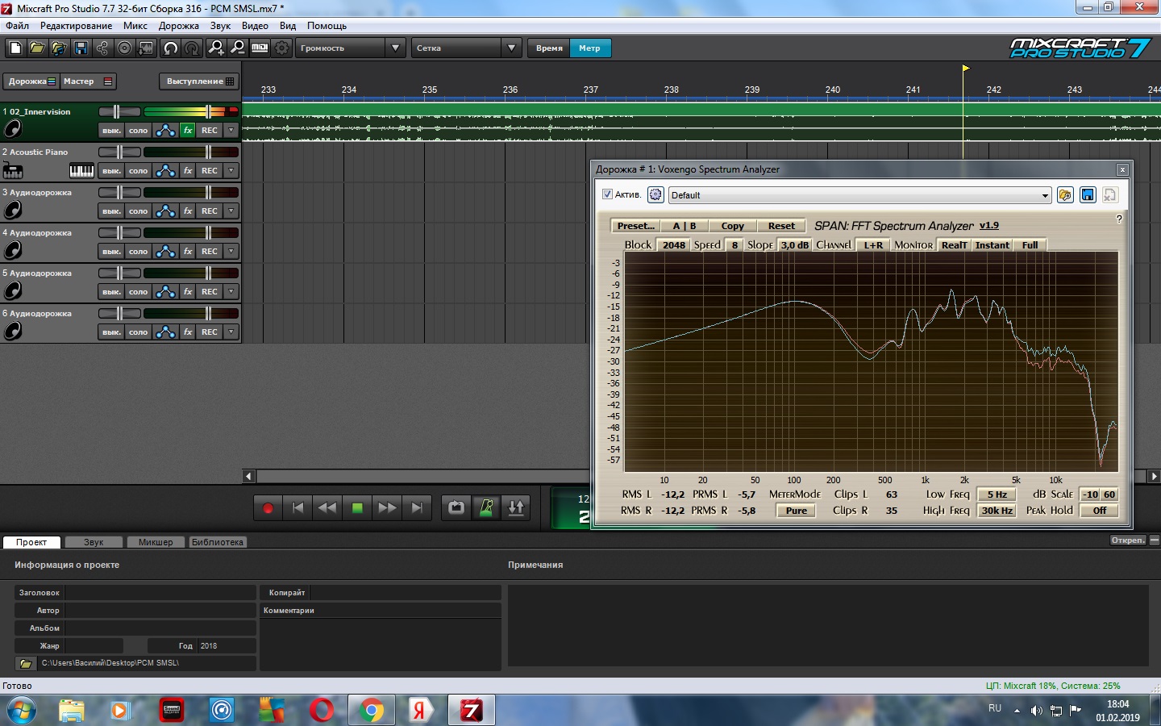The height and width of the screenshot is (726, 1161).
Task: Arm REC on track 6 Аудиодорожка
Action: coord(210,332)
